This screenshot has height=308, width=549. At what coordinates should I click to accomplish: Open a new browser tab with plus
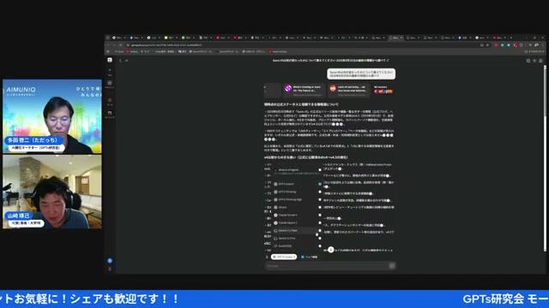click(x=511, y=38)
